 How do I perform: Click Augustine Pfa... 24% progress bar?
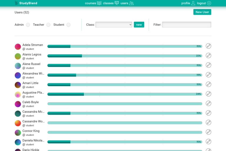click(125, 94)
